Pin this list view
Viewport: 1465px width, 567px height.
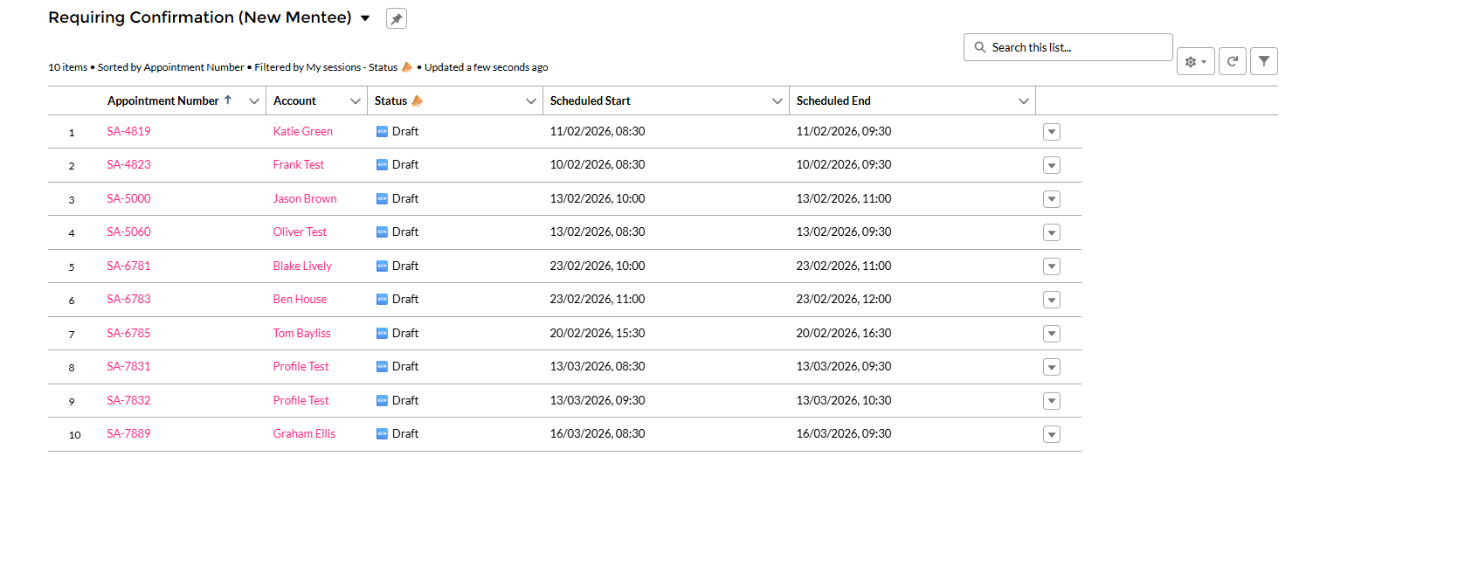point(397,18)
